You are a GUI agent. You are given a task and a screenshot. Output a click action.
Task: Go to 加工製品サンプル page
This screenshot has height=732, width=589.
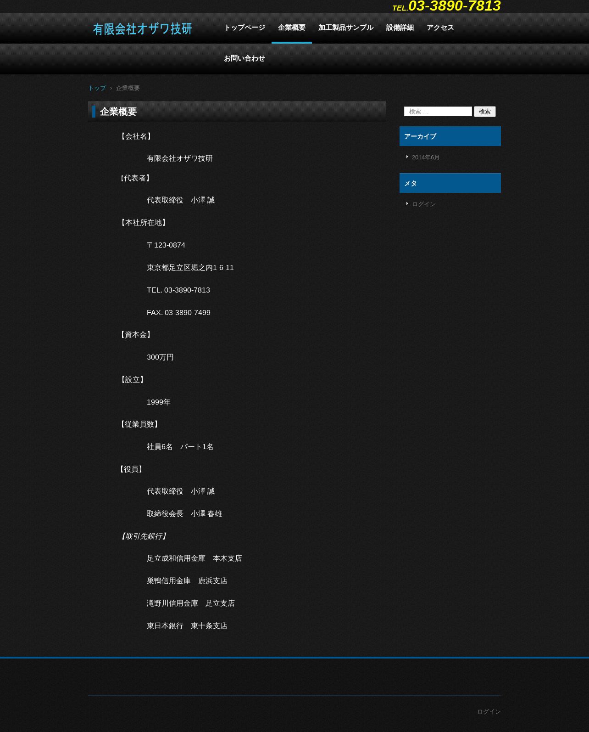(346, 28)
